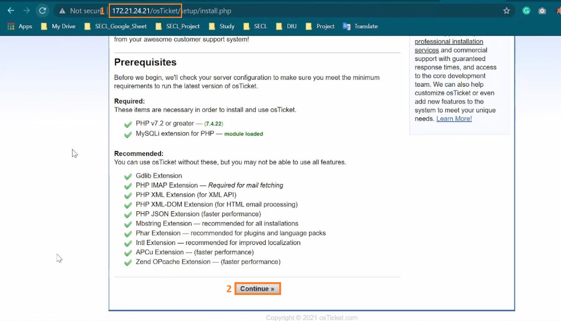Click the check beside PHP XML Extension
This screenshot has width=561, height=321.
(128, 195)
